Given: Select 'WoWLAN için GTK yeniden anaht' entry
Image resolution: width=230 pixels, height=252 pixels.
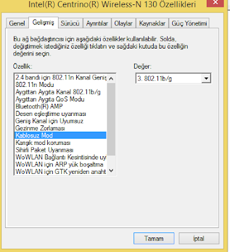Looking at the screenshot, I should click(60, 171).
